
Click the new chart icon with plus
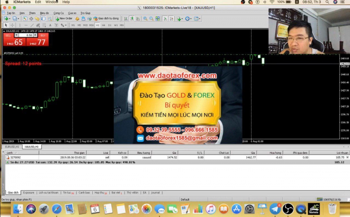point(6,18)
